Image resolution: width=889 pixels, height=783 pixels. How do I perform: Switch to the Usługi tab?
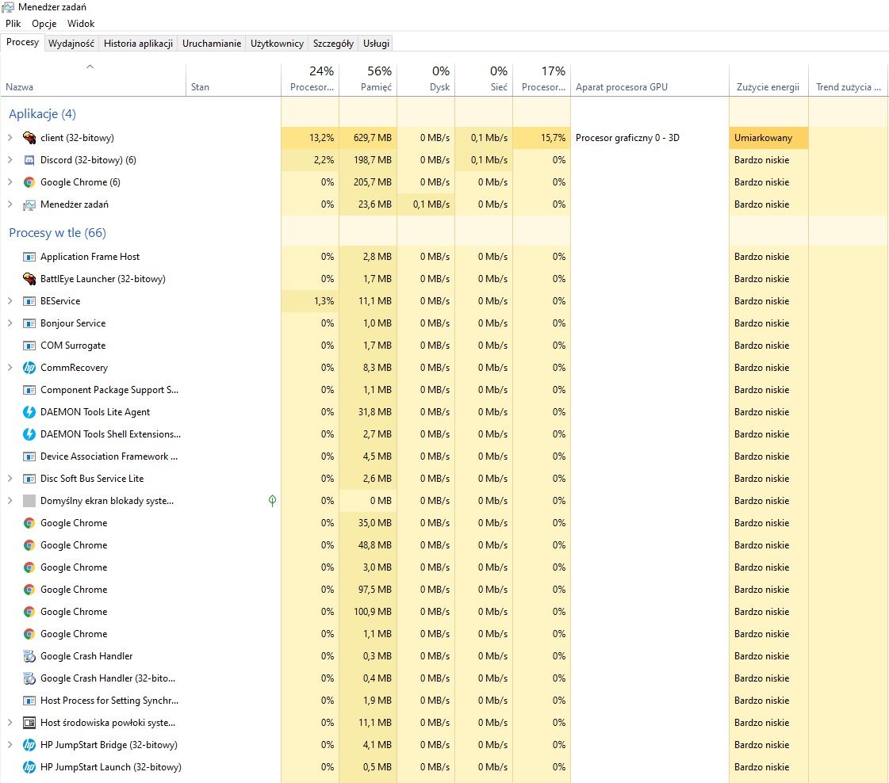[376, 44]
